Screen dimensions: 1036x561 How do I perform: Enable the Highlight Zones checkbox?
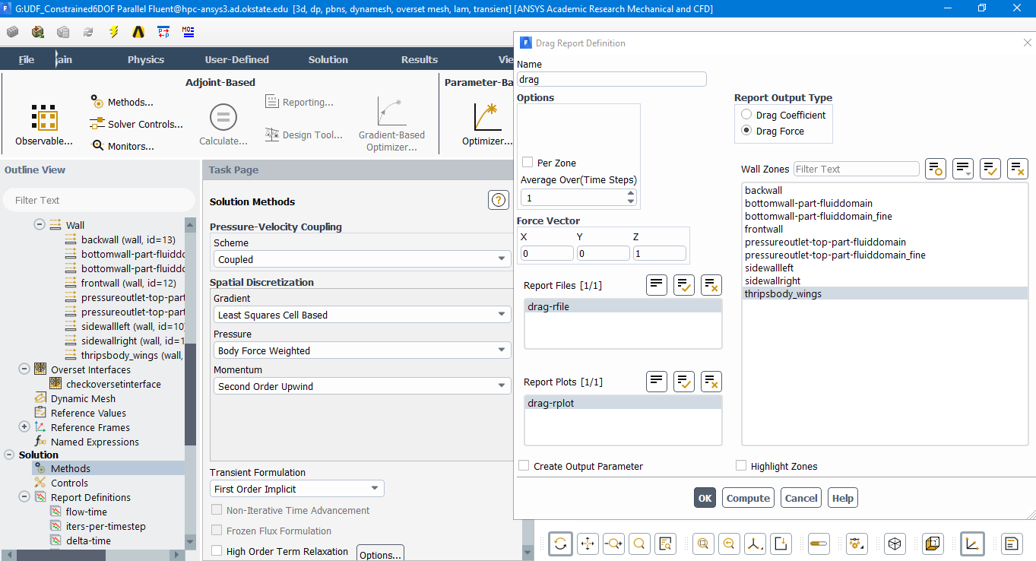(741, 466)
